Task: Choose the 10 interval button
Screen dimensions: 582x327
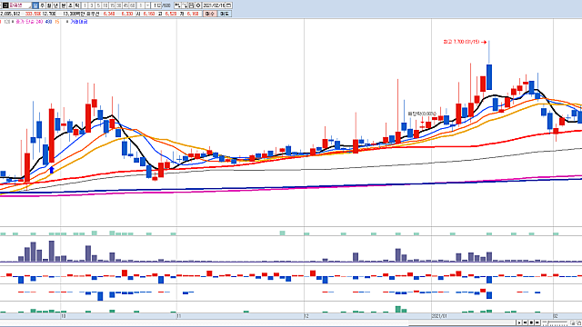Action: (x=105, y=5)
